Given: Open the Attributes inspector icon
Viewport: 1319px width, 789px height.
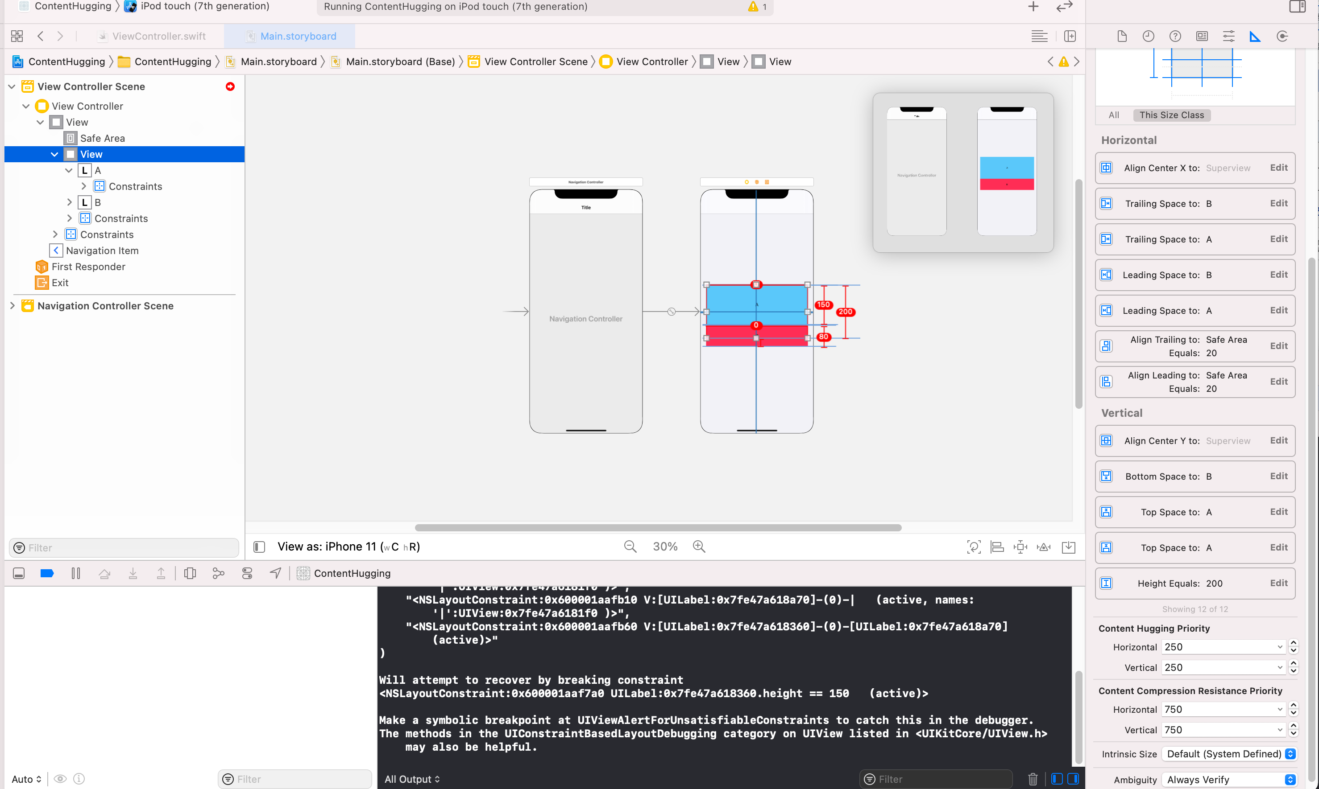Looking at the screenshot, I should pos(1228,36).
